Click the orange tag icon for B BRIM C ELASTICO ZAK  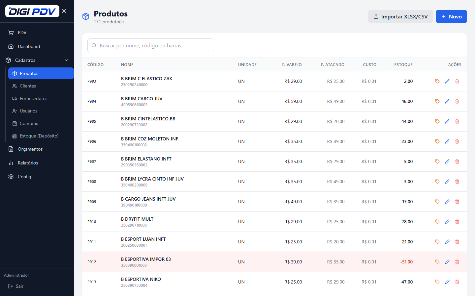437,81
